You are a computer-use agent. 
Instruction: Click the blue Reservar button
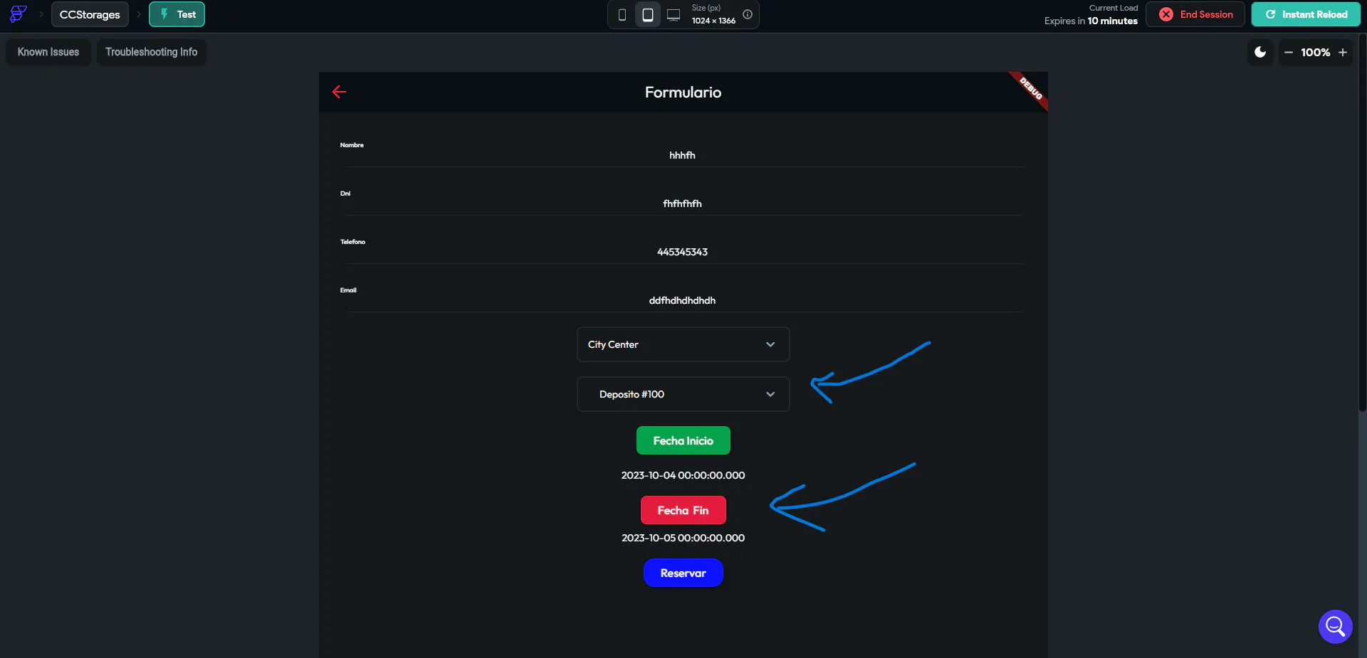[x=683, y=573]
